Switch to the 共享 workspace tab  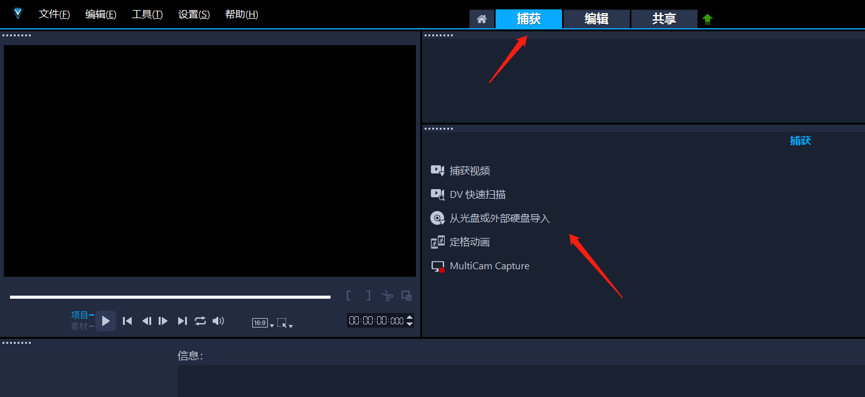664,19
